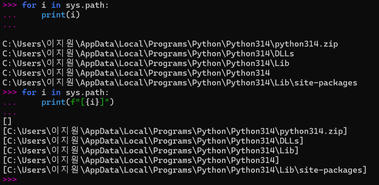Click the print(i) statement

pos(61,15)
